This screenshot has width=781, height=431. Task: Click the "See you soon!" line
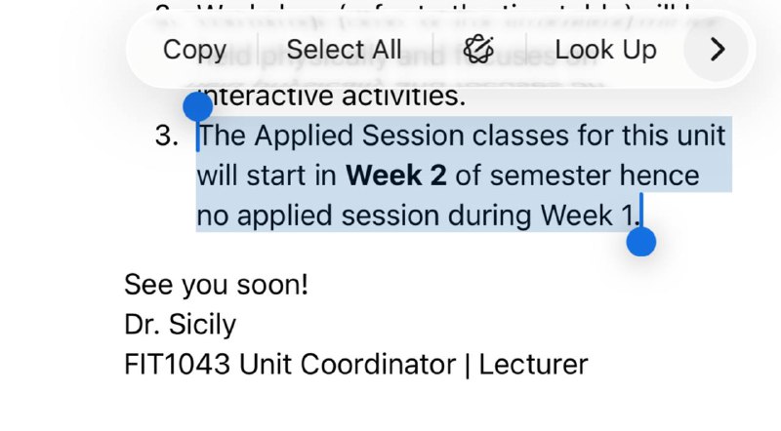(216, 285)
